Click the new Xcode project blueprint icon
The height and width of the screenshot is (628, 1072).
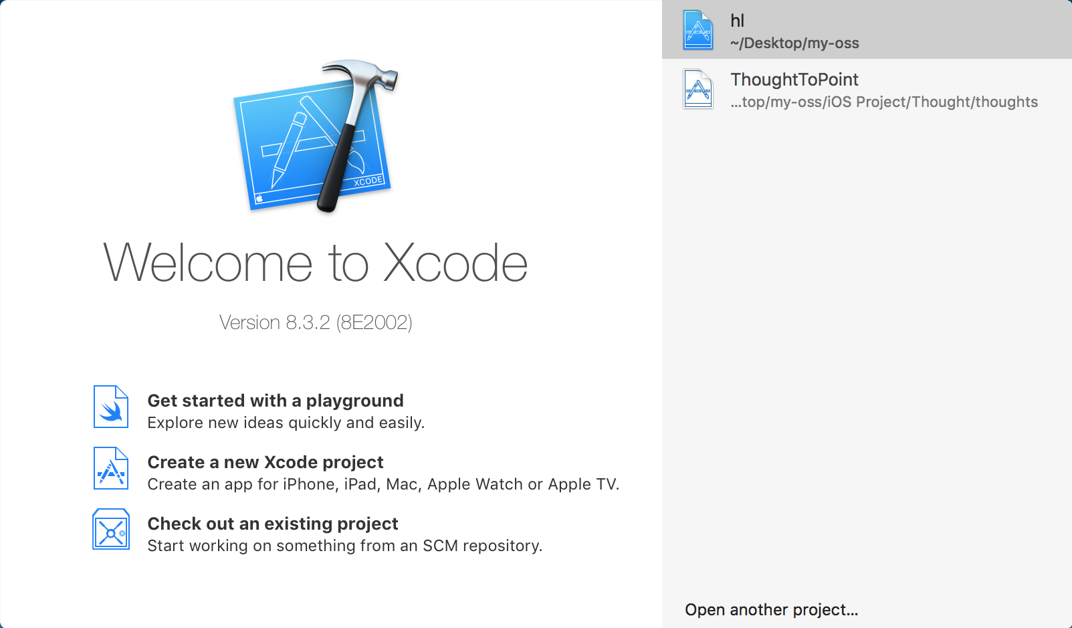[x=111, y=468]
